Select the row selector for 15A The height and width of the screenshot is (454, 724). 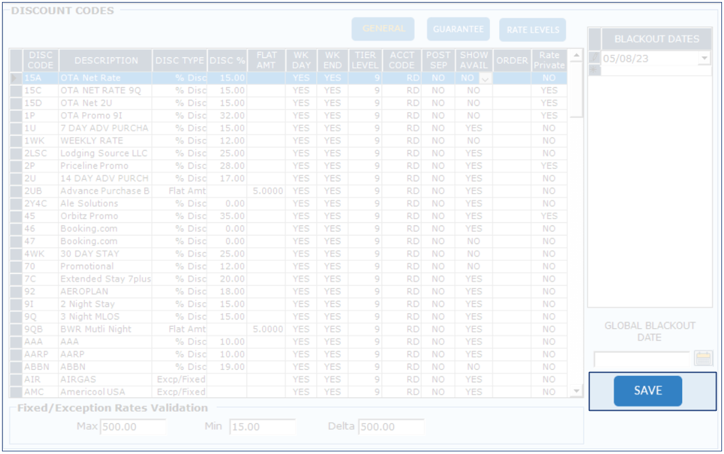pyautogui.click(x=16, y=78)
